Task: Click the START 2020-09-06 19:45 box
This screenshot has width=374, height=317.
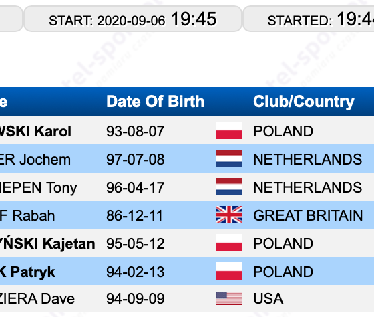Action: point(133,19)
